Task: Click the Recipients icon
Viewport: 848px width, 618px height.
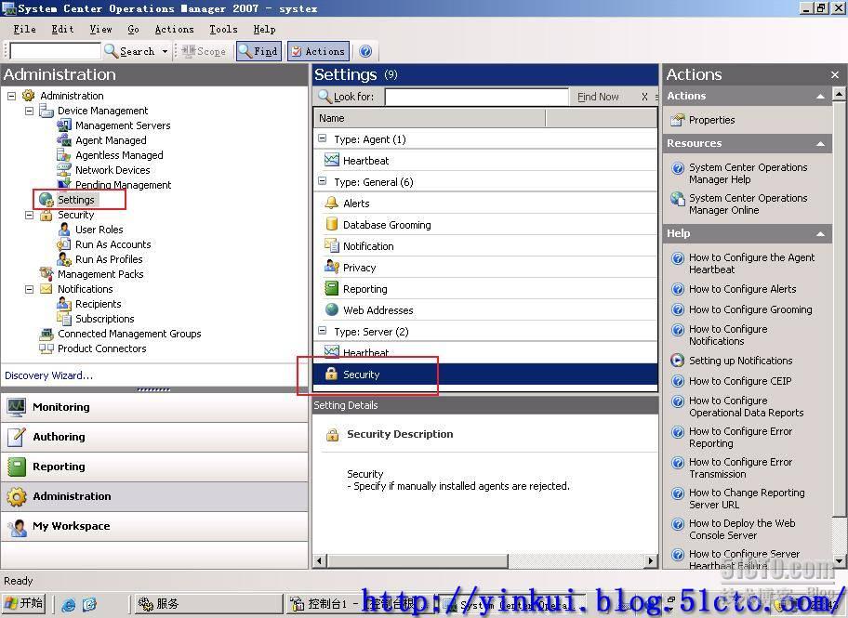Action: point(64,304)
